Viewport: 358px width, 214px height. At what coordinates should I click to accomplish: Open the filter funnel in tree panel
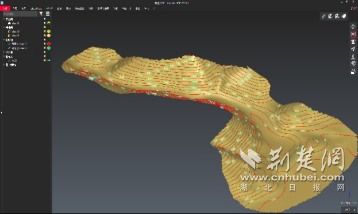point(41,14)
